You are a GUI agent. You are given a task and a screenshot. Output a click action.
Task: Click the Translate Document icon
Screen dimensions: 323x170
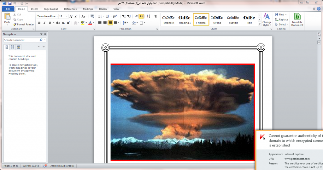pyautogui.click(x=297, y=17)
